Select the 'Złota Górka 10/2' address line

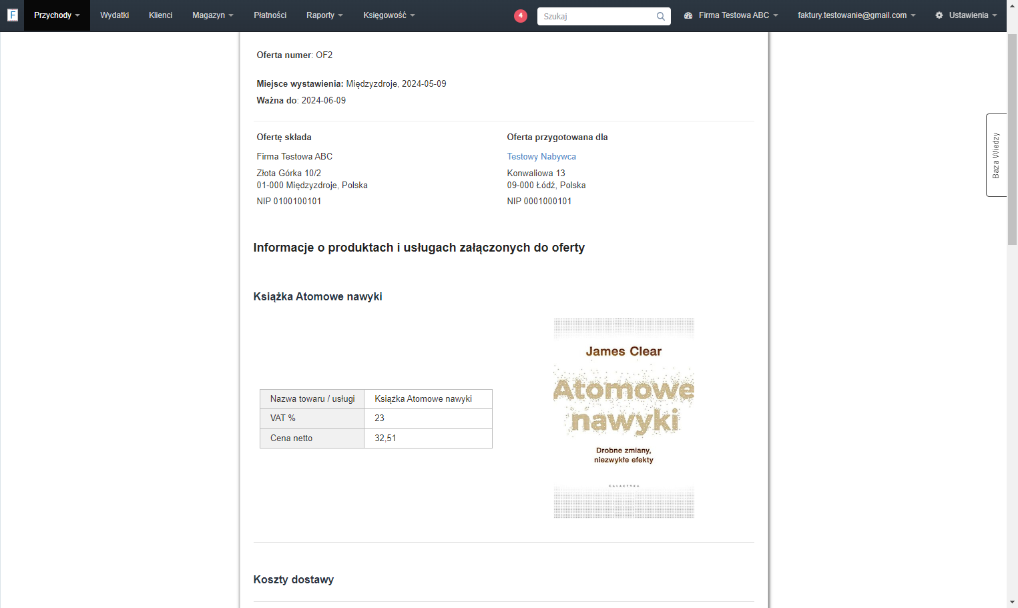[x=289, y=174]
